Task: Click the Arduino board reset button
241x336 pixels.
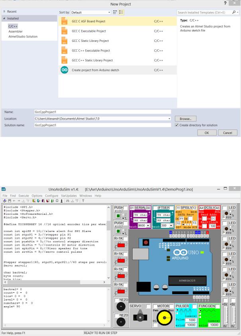Action: tap(146, 242)
